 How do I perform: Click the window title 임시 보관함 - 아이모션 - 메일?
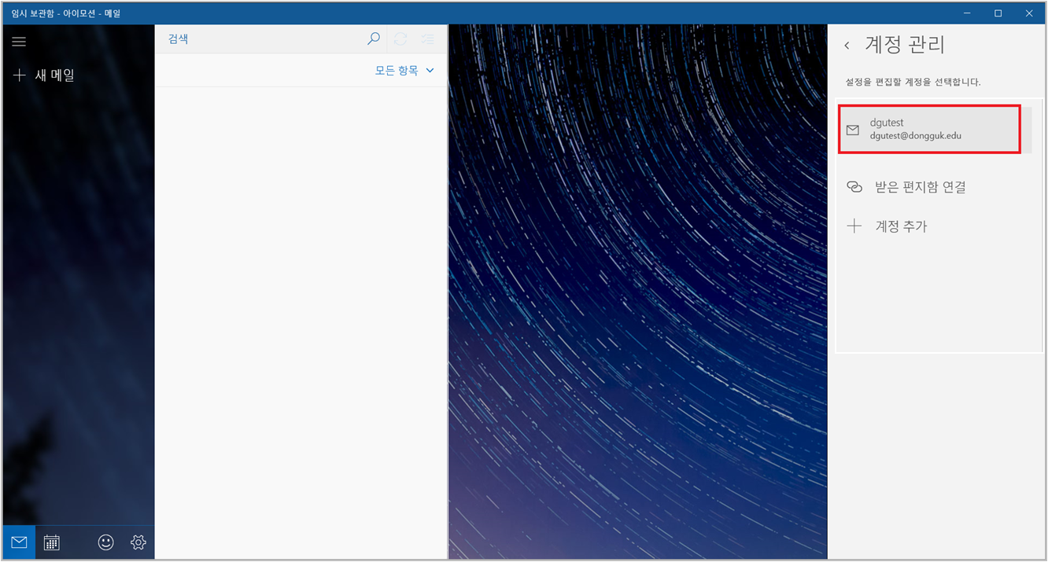(x=65, y=13)
